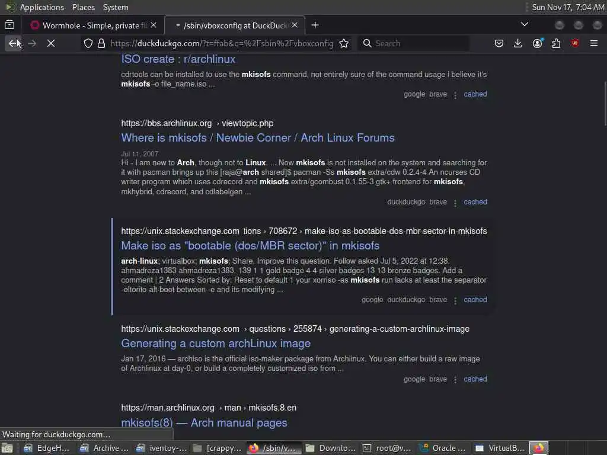The image size is (607, 455).
Task: Switch to iventoy taskbar window
Action: [161, 448]
